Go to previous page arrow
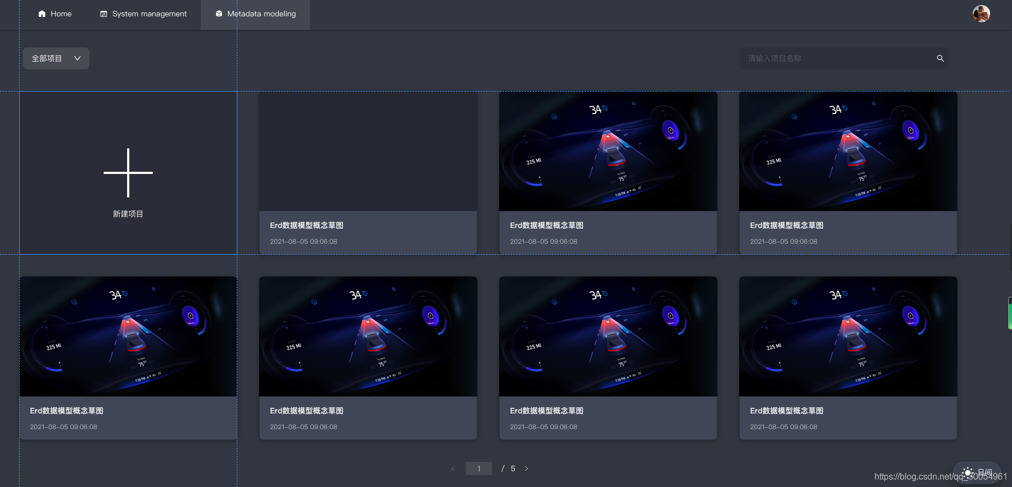1012x487 pixels. [x=453, y=468]
